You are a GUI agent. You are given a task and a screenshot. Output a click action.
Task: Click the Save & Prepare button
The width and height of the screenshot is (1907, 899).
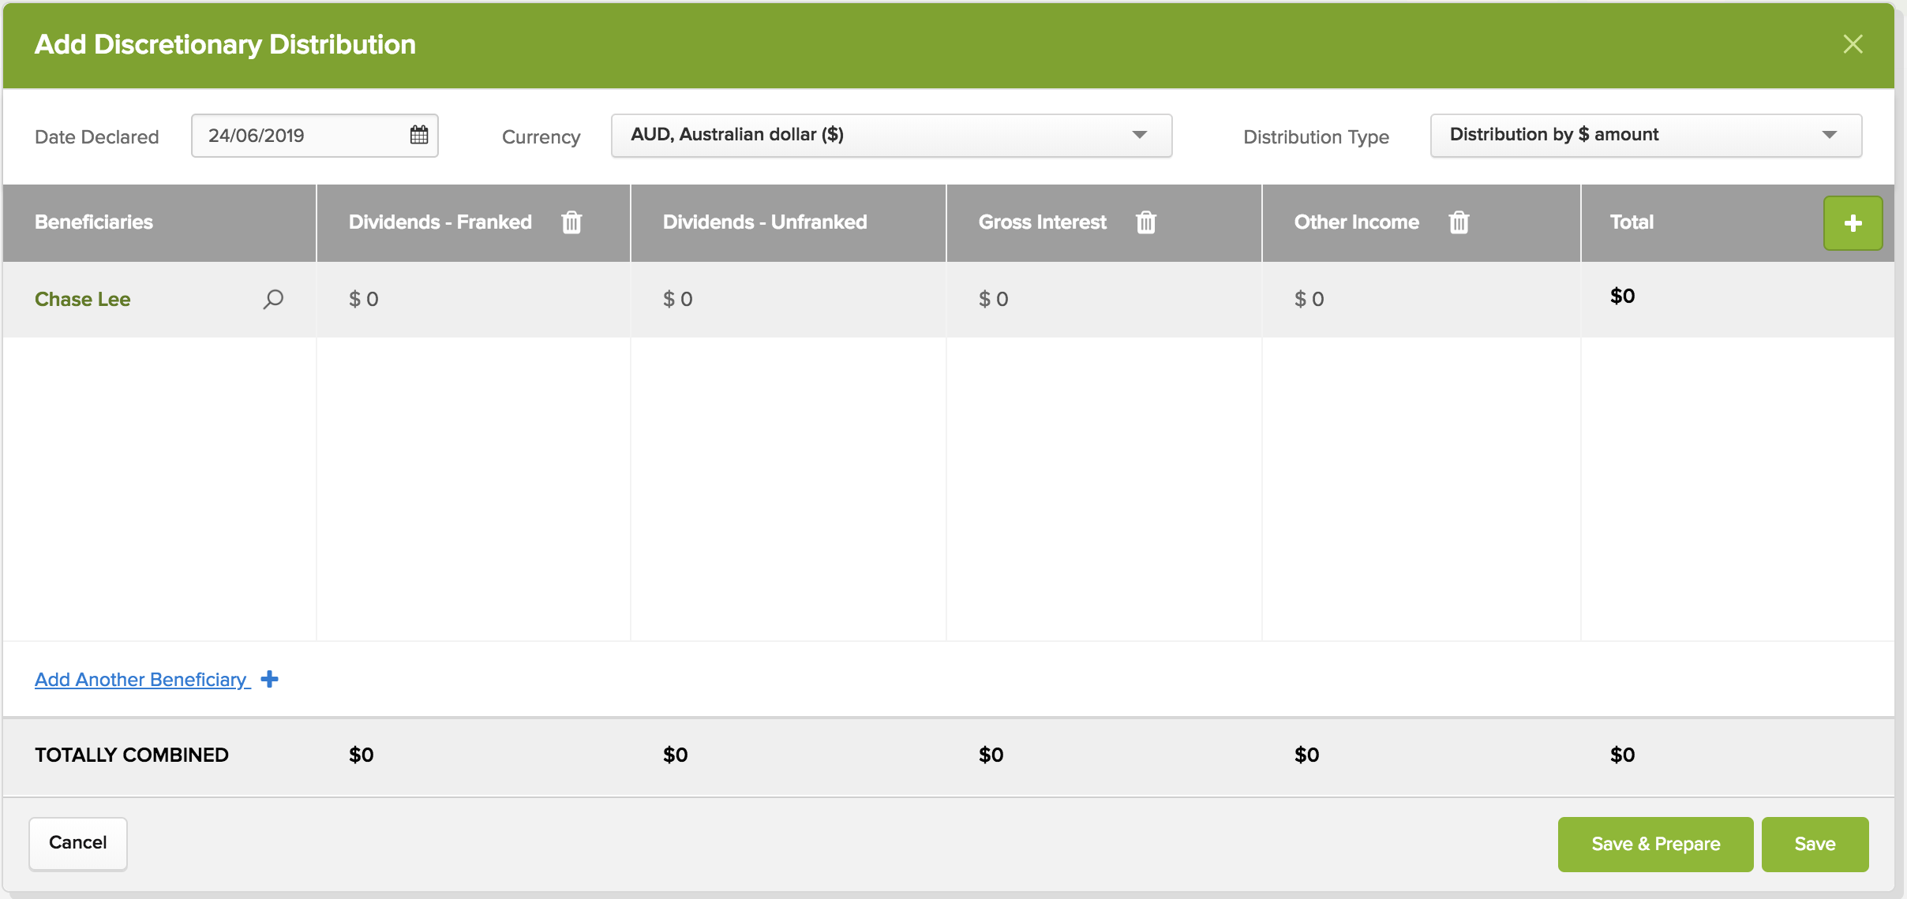click(1654, 844)
